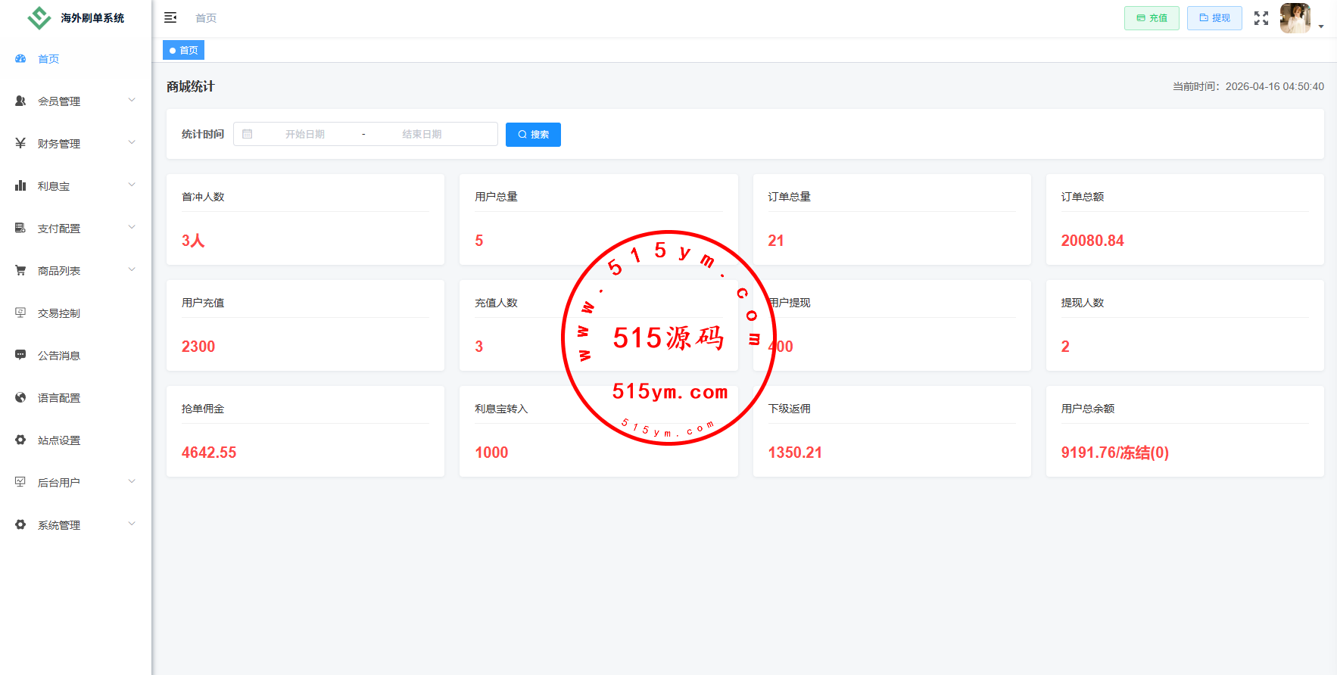
Task: Open 首页 dashboard in the sidebar
Action: point(48,59)
